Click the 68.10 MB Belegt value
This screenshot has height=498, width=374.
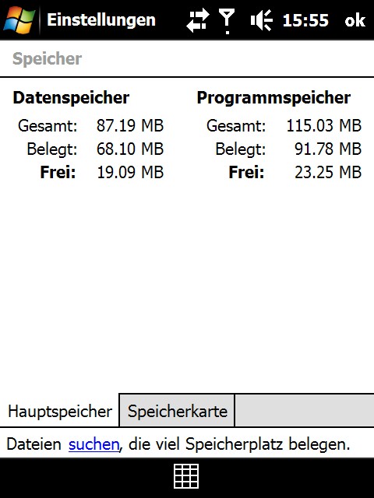pyautogui.click(x=130, y=149)
